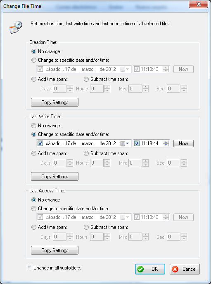The width and height of the screenshot is (211, 284).
Task: Click Copy Settings under Creation Time
Action: click(55, 102)
